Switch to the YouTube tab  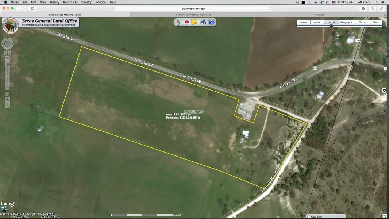click(x=319, y=15)
